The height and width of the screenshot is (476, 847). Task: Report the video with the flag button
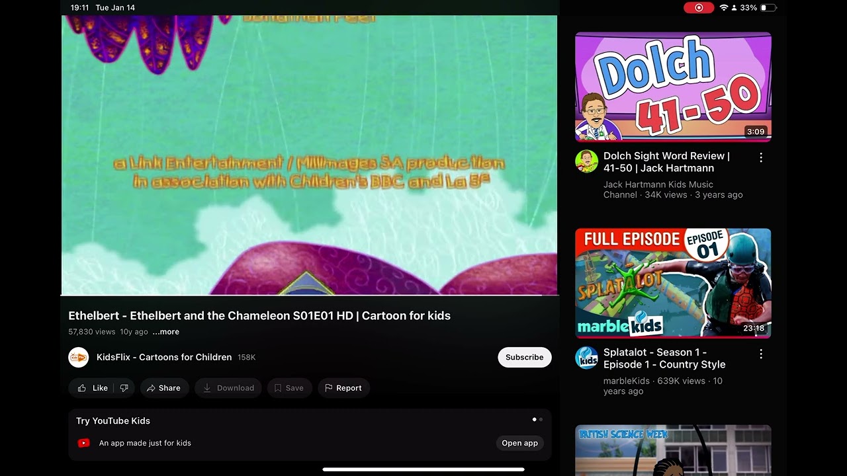pos(343,388)
